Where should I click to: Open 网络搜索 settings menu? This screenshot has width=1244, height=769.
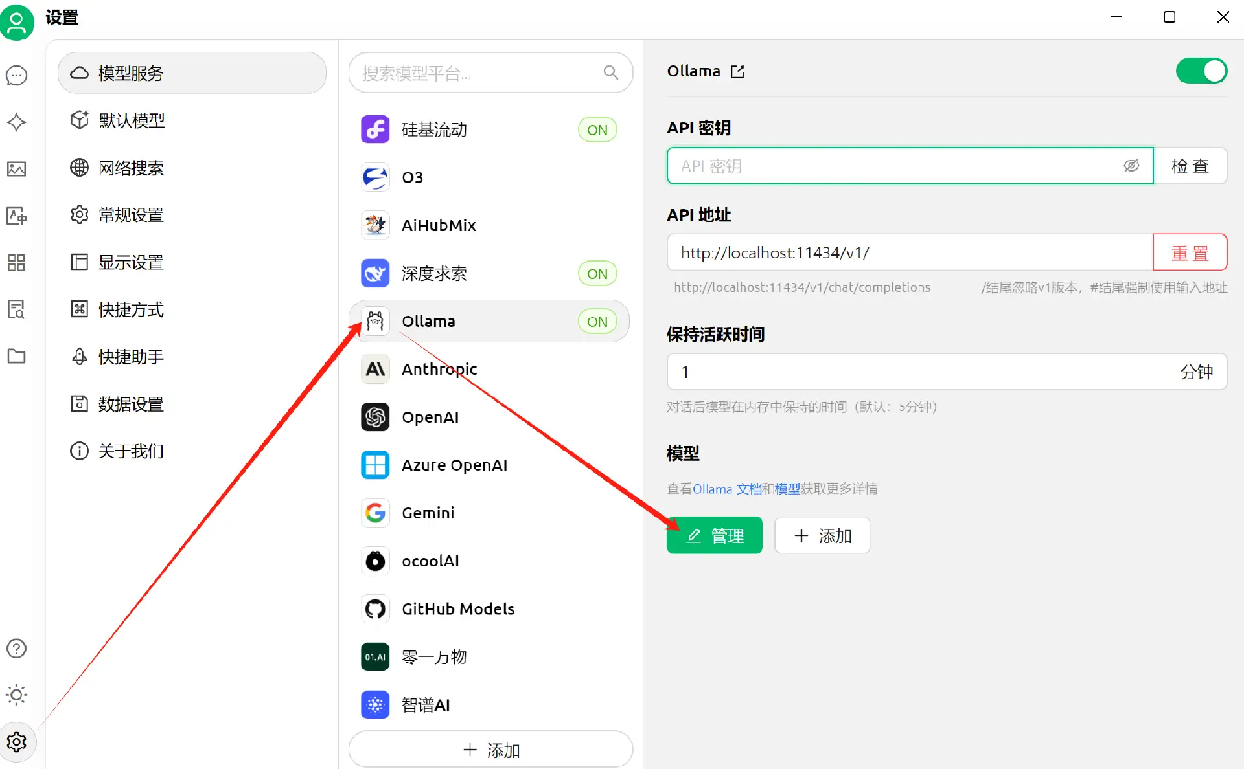click(192, 168)
